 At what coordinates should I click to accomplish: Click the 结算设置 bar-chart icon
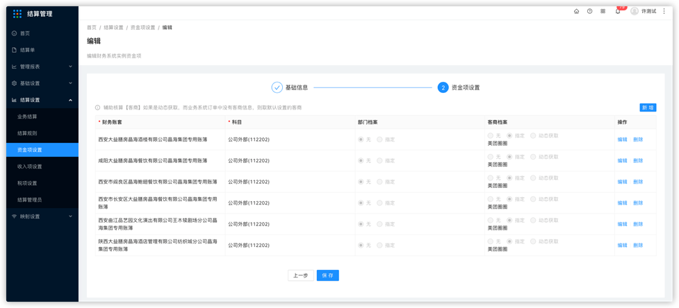pyautogui.click(x=15, y=100)
